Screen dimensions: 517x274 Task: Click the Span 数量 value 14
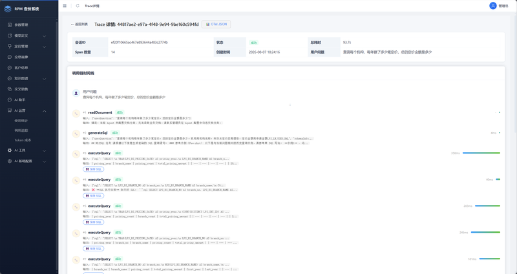[x=112, y=52]
